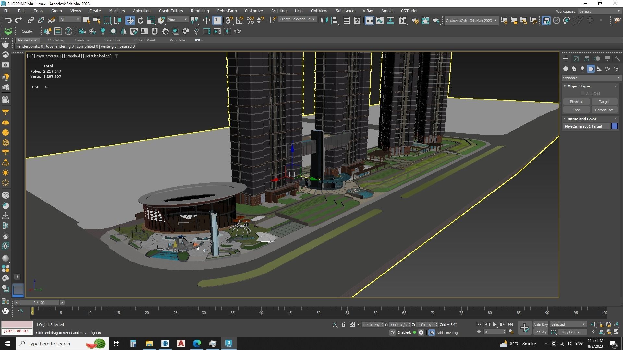The image size is (623, 350).
Task: Click the CoronaCam button
Action: [x=604, y=110]
